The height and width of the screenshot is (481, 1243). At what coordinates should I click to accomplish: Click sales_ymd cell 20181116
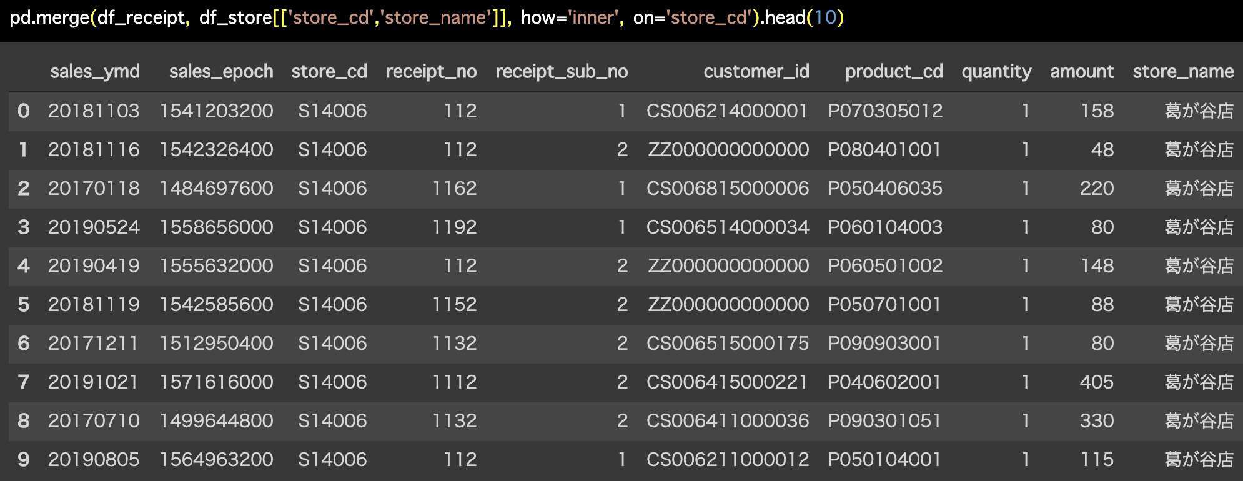(x=94, y=150)
